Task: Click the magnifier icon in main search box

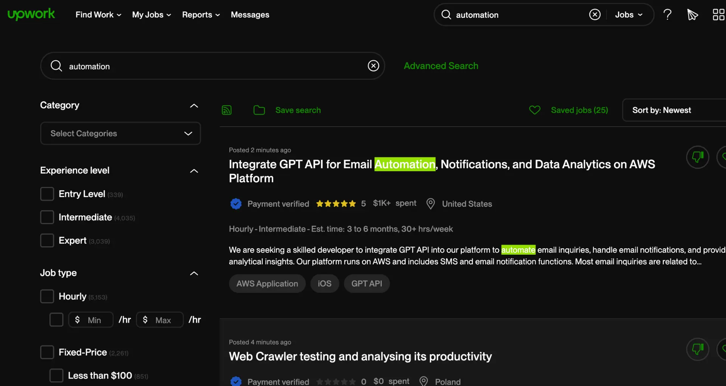Action: click(x=56, y=66)
